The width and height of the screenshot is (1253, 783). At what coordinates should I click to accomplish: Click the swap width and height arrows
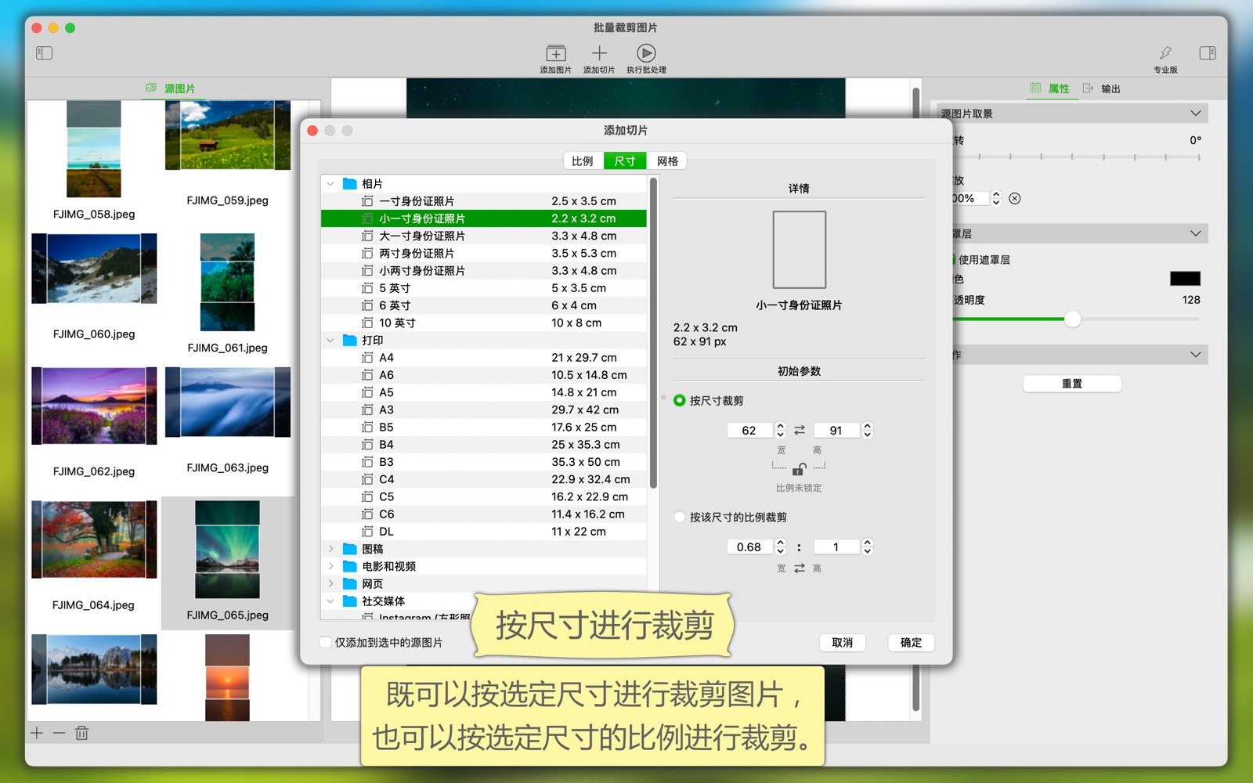click(800, 431)
